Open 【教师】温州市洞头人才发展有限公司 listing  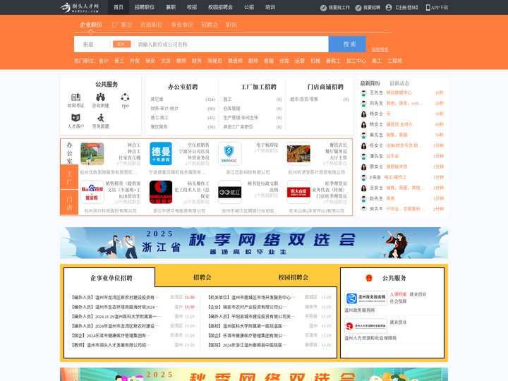tap(110, 345)
